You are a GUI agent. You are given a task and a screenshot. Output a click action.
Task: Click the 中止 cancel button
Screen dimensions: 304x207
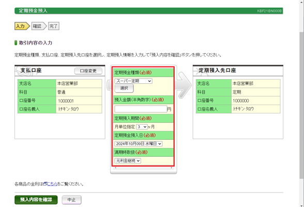(71, 200)
